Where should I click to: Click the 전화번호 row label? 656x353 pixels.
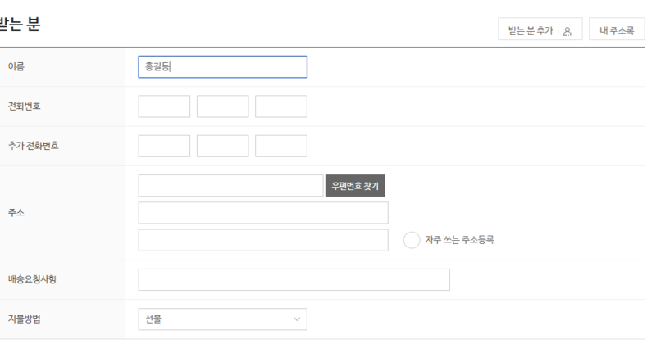pos(25,106)
